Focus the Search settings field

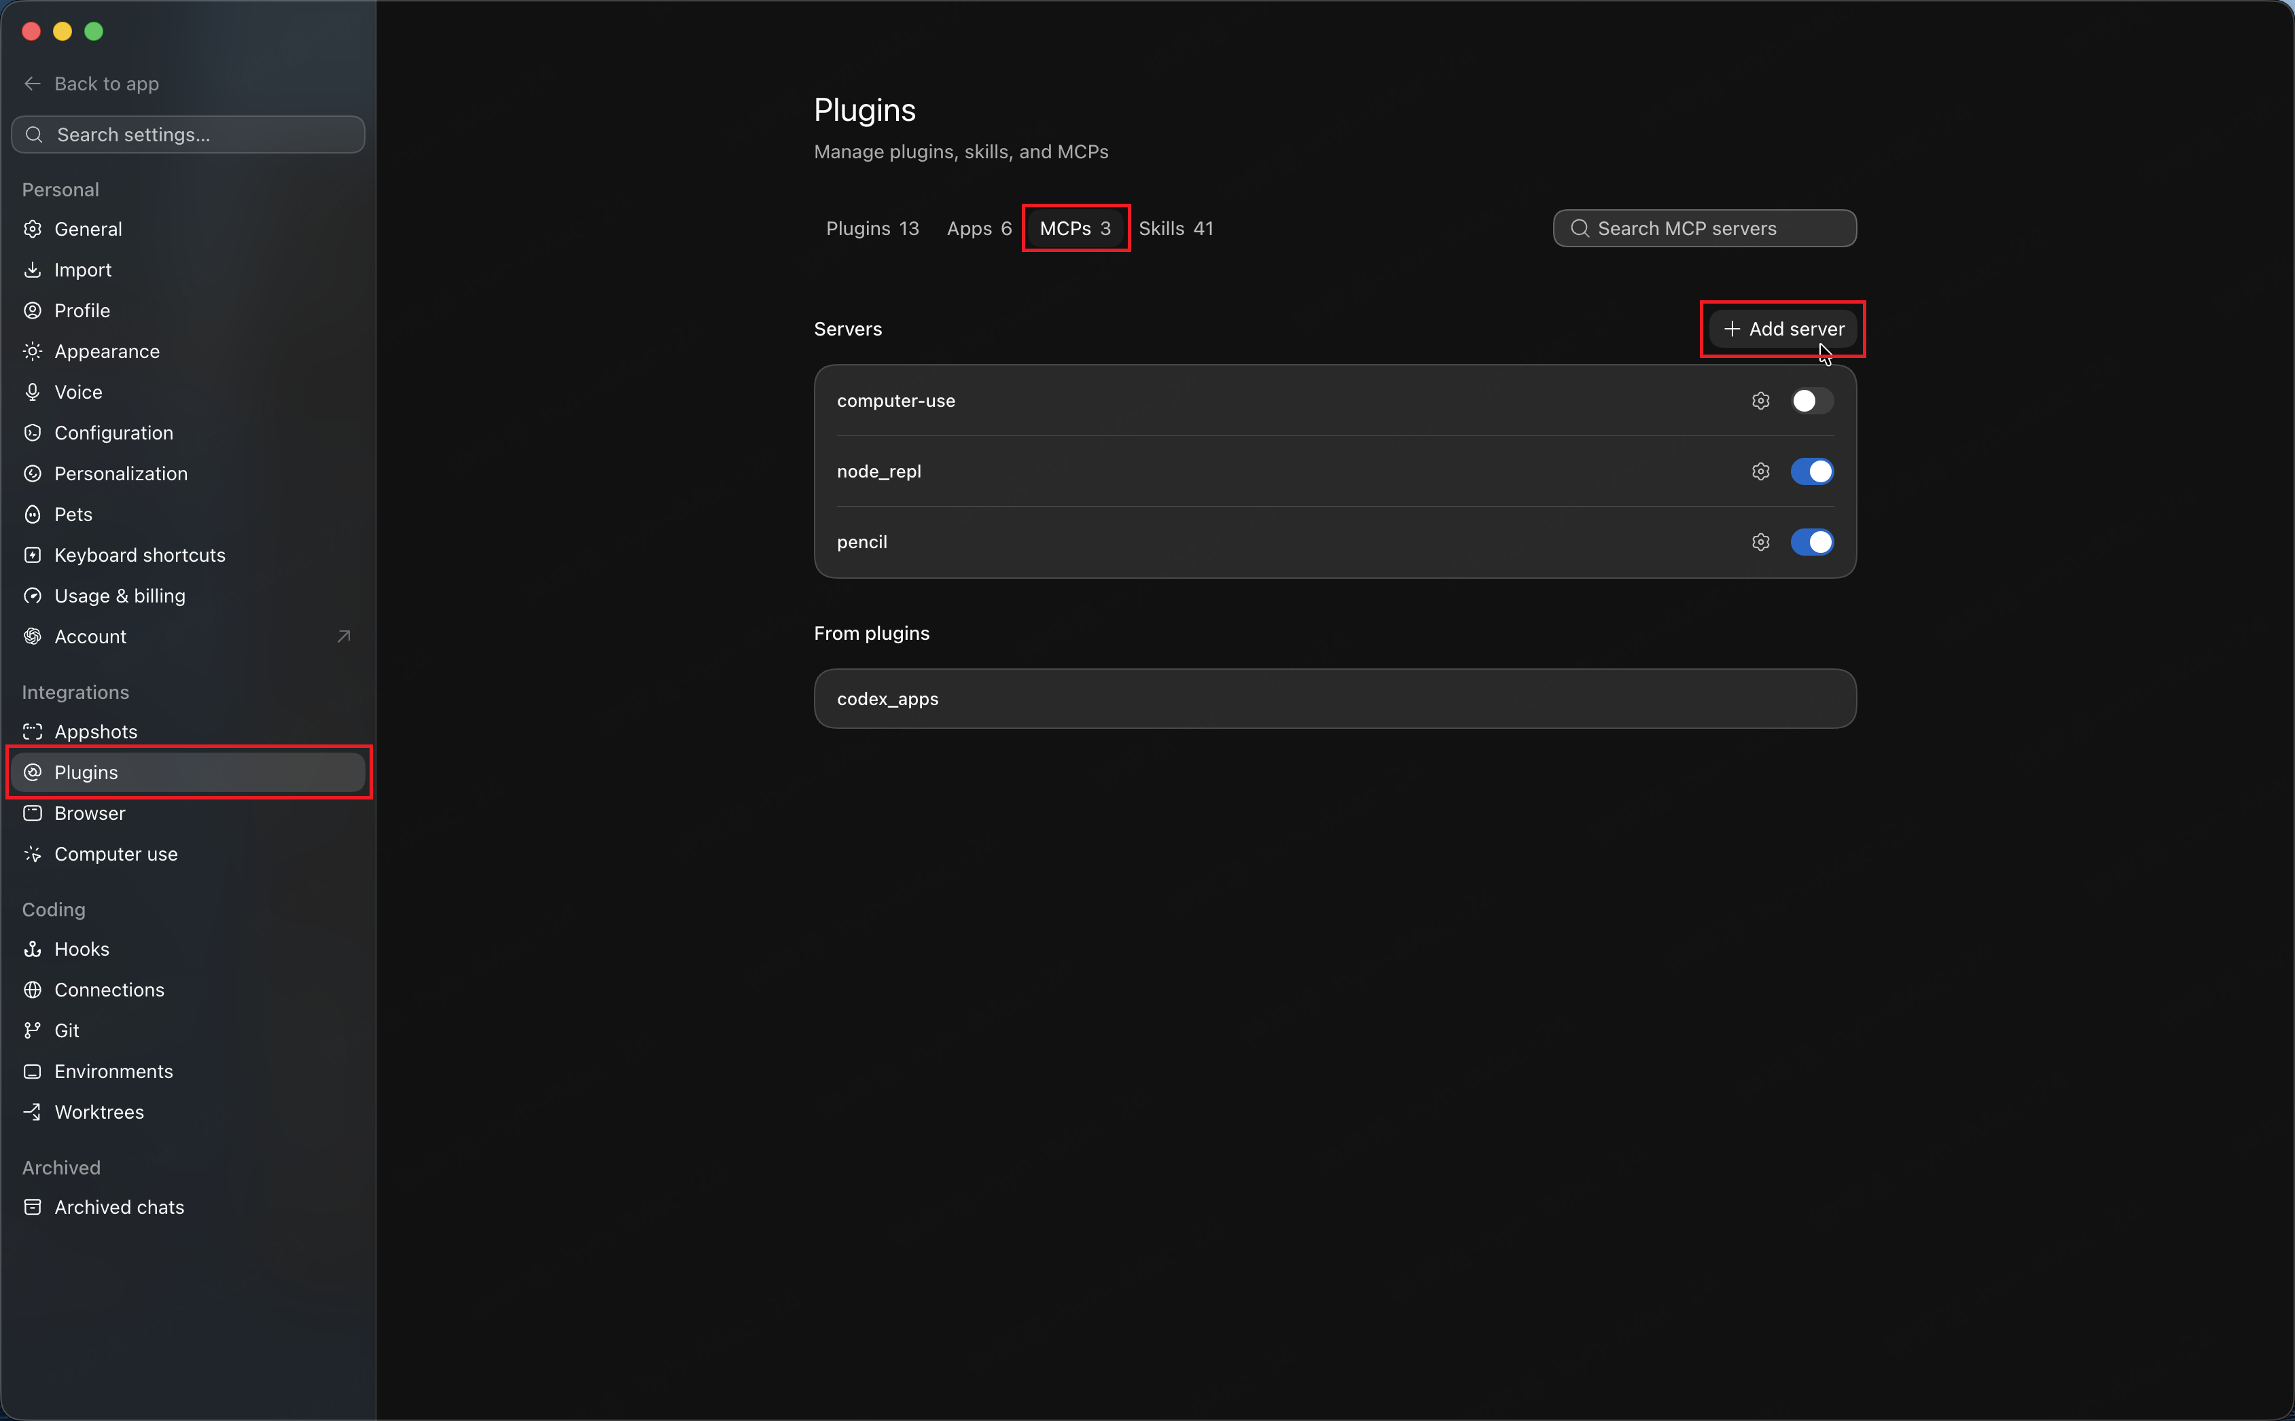188,134
